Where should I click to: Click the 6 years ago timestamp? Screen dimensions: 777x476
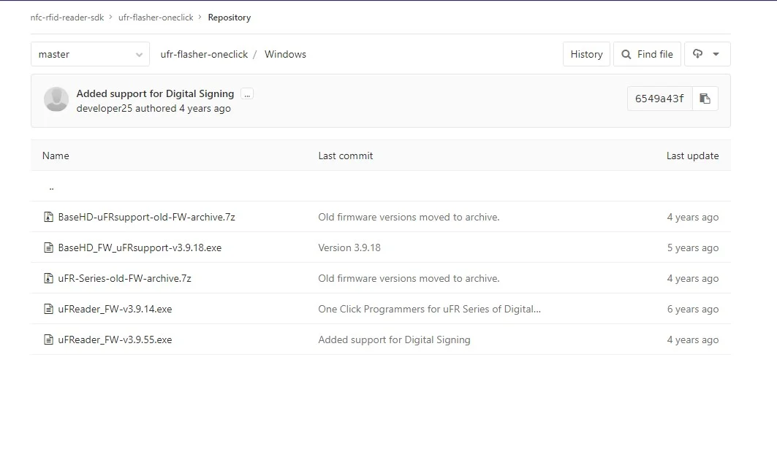coord(693,309)
